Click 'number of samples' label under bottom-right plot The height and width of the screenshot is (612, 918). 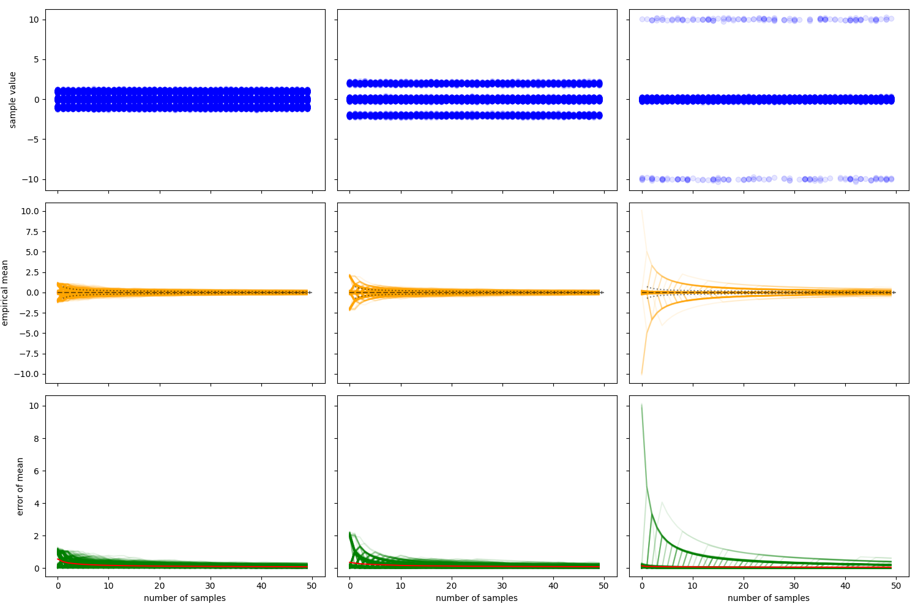(769, 598)
